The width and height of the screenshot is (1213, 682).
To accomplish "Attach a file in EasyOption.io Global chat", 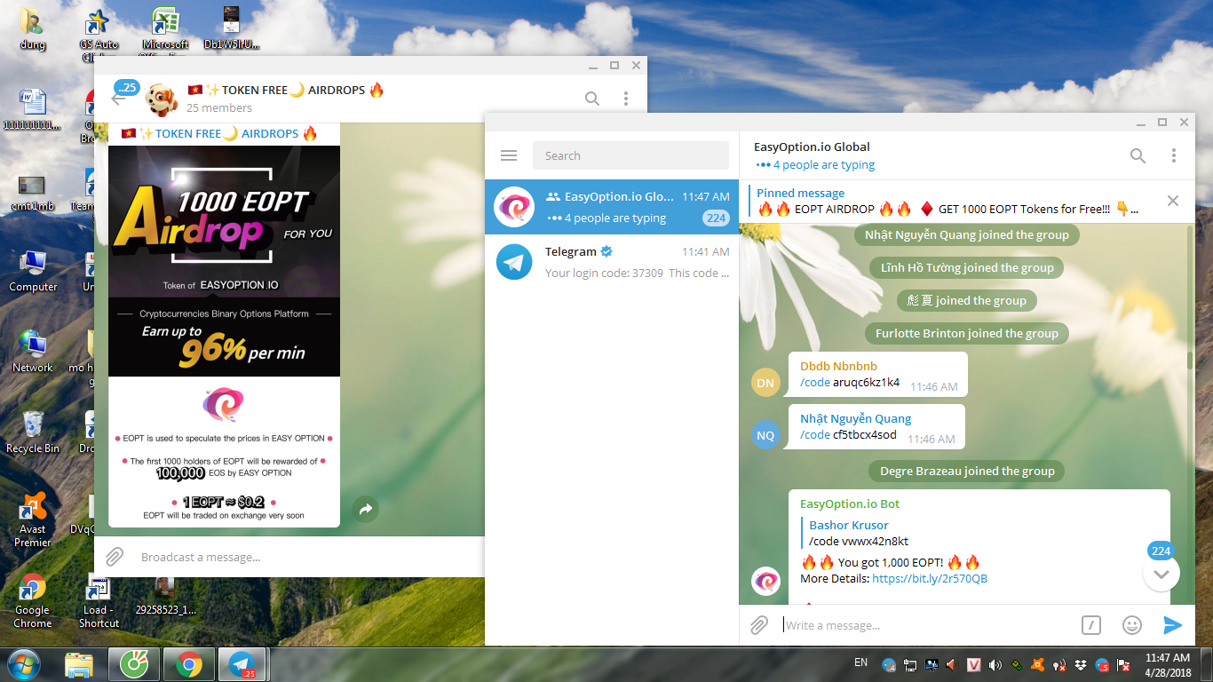I will point(759,625).
